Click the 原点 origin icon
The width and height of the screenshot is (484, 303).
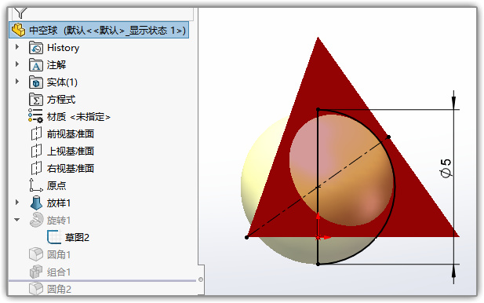[36, 185]
